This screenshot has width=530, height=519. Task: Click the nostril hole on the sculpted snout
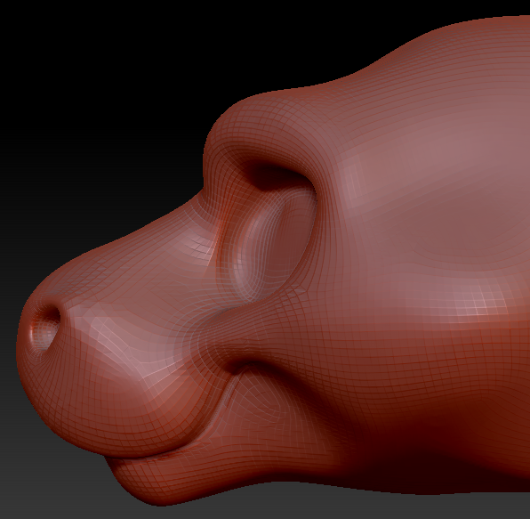coord(45,328)
